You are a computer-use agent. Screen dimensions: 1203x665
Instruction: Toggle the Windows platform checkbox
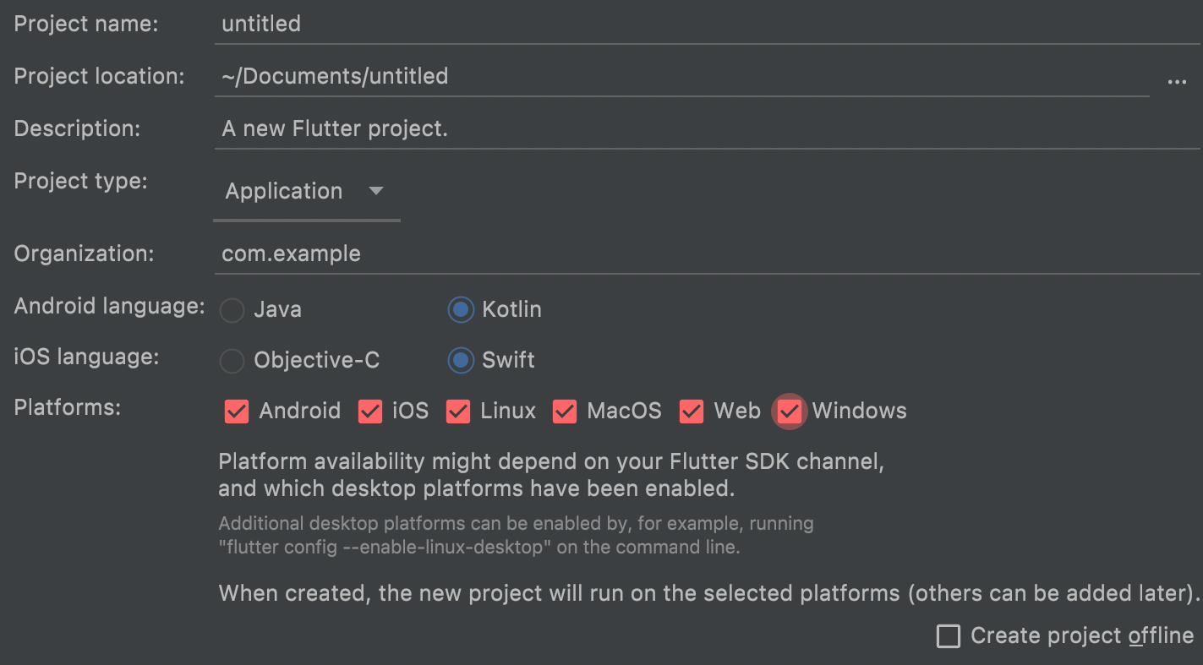click(x=790, y=412)
